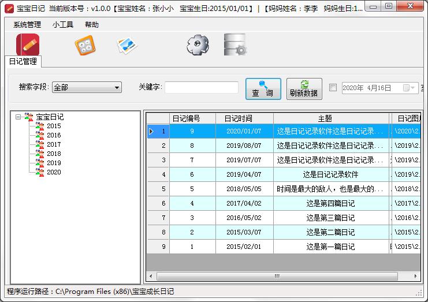
Task: Open the orange calculator tool icon
Action: tap(85, 45)
